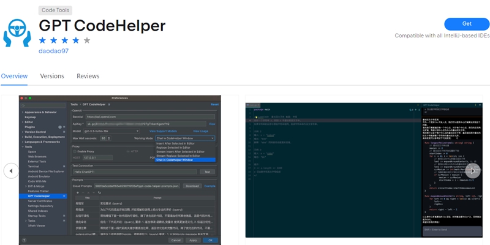
Task: Click the next screenshot arrow
Action: [x=473, y=171]
